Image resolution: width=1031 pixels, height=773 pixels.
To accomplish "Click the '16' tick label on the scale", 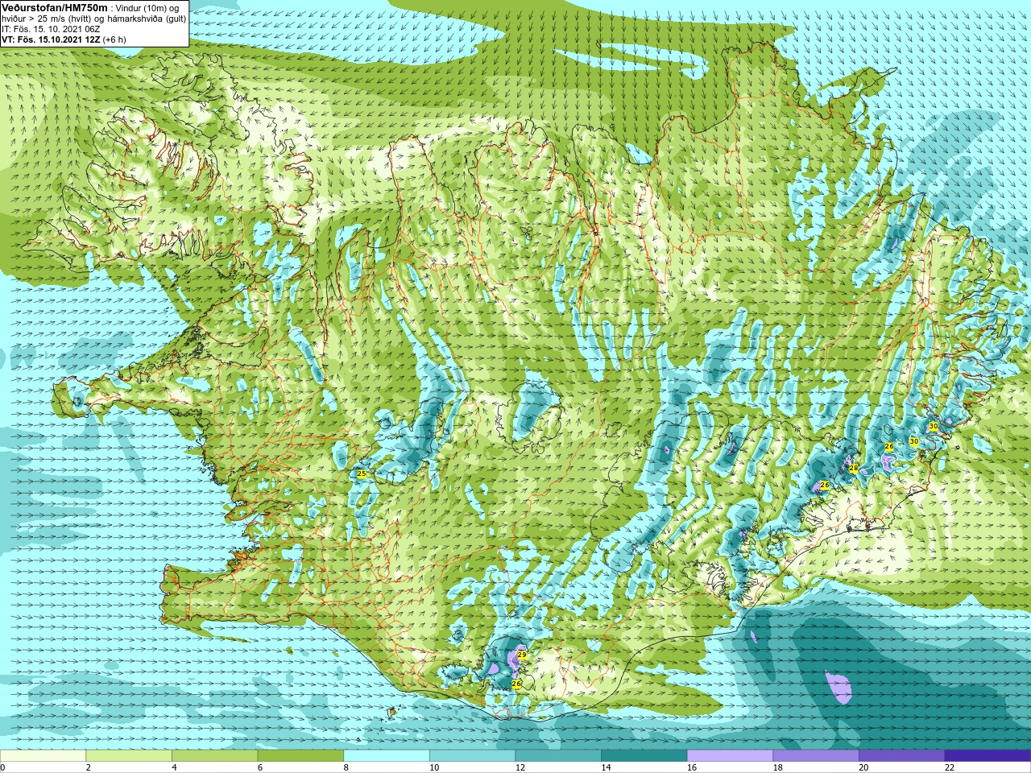I will 692,767.
